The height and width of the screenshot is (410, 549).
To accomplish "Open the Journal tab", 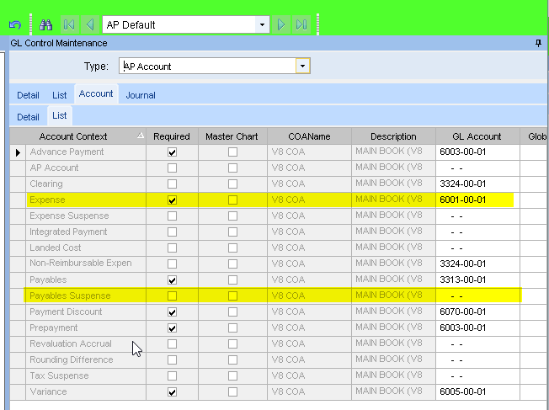I will pyautogui.click(x=141, y=95).
